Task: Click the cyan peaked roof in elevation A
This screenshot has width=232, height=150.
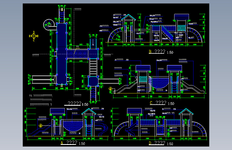Action: pyautogui.click(x=89, y=112)
